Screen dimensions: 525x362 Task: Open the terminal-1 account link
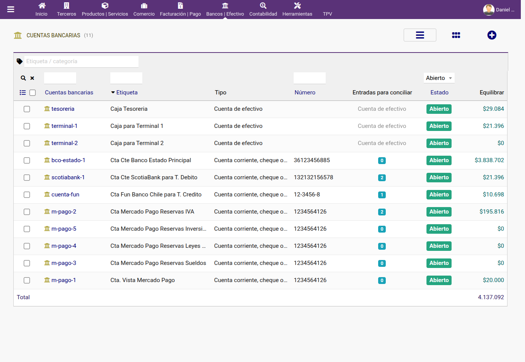click(x=64, y=126)
